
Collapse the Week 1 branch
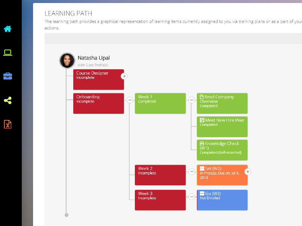pyautogui.click(x=192, y=100)
